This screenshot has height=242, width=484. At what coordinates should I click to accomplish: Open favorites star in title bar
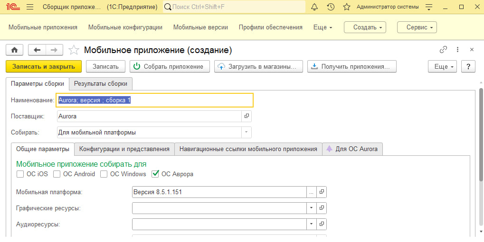tap(347, 7)
